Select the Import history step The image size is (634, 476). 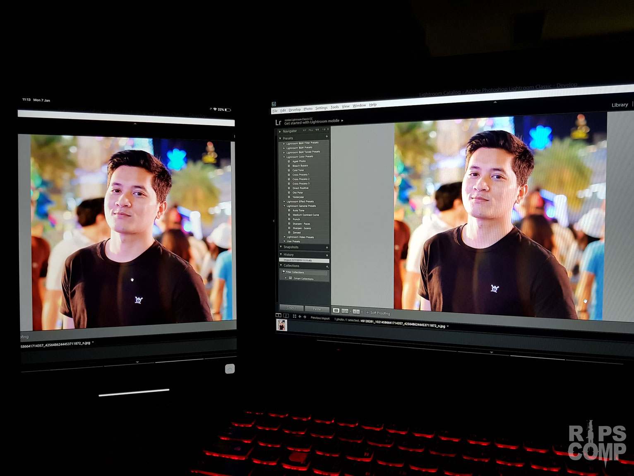coord(304,261)
